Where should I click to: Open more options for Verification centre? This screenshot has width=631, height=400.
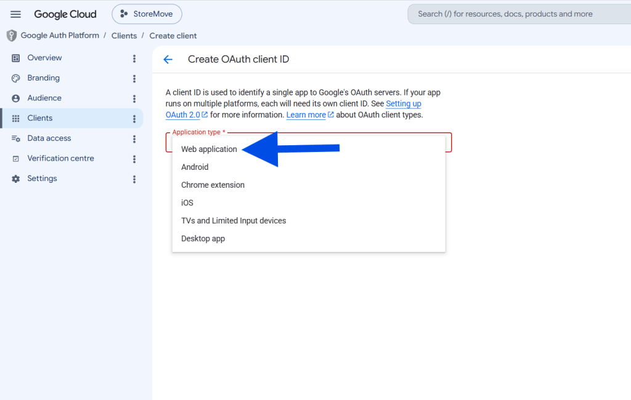[x=134, y=159]
